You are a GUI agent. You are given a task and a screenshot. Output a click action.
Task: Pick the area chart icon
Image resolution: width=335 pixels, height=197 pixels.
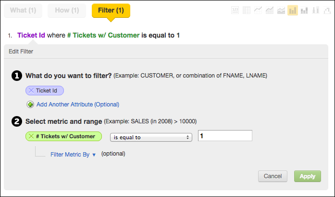coord(270,10)
